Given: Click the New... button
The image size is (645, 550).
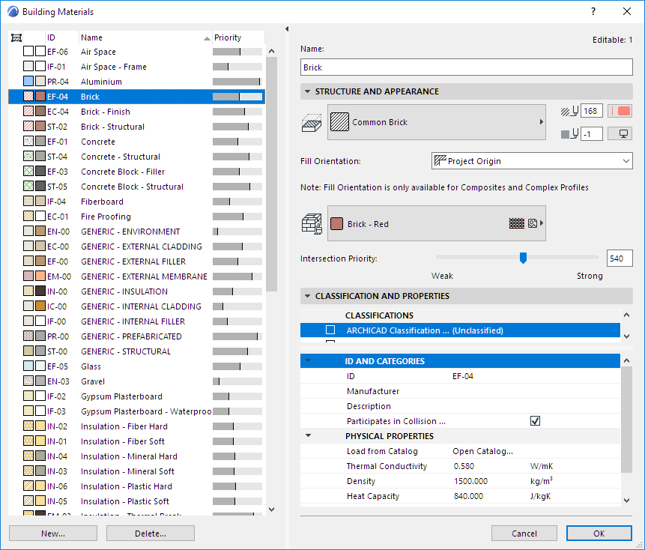Looking at the screenshot, I should pos(53,533).
